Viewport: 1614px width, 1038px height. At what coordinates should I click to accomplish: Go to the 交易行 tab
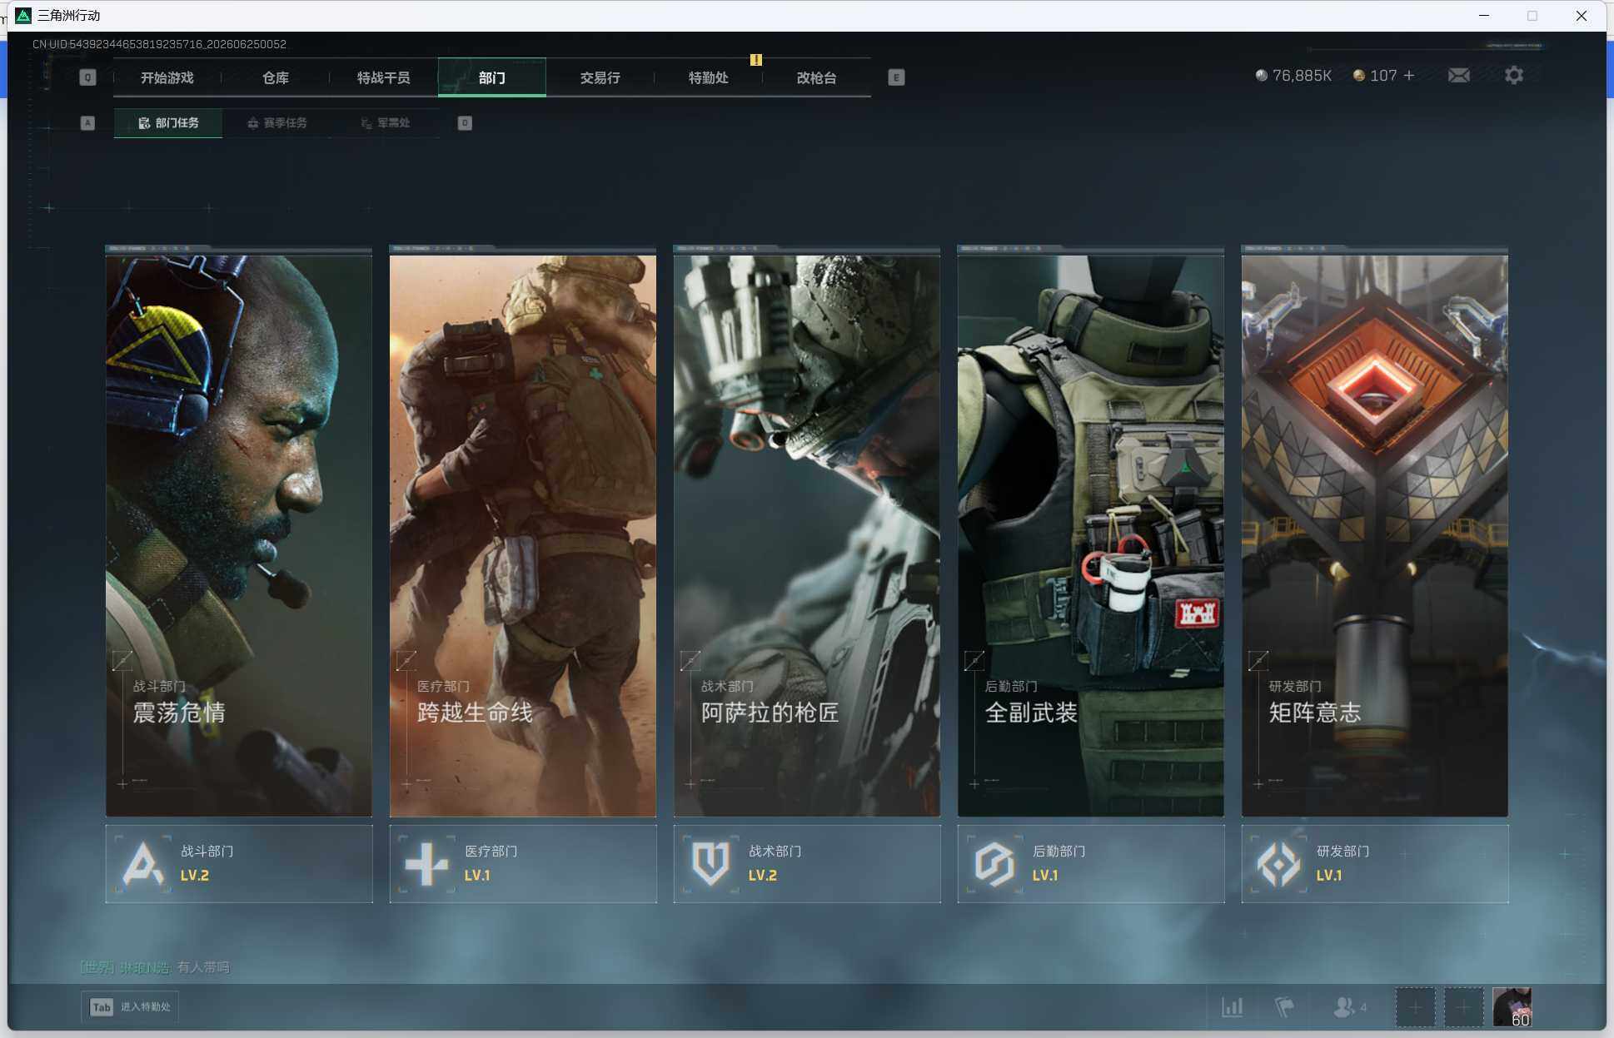[x=600, y=77]
